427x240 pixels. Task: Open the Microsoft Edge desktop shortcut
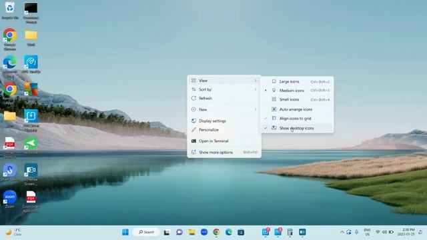pyautogui.click(x=10, y=65)
